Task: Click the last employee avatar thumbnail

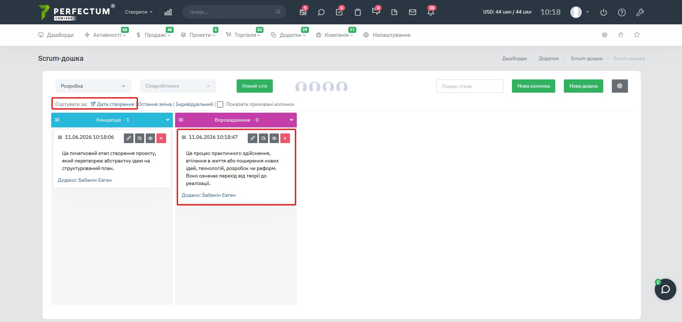Action: tap(342, 87)
